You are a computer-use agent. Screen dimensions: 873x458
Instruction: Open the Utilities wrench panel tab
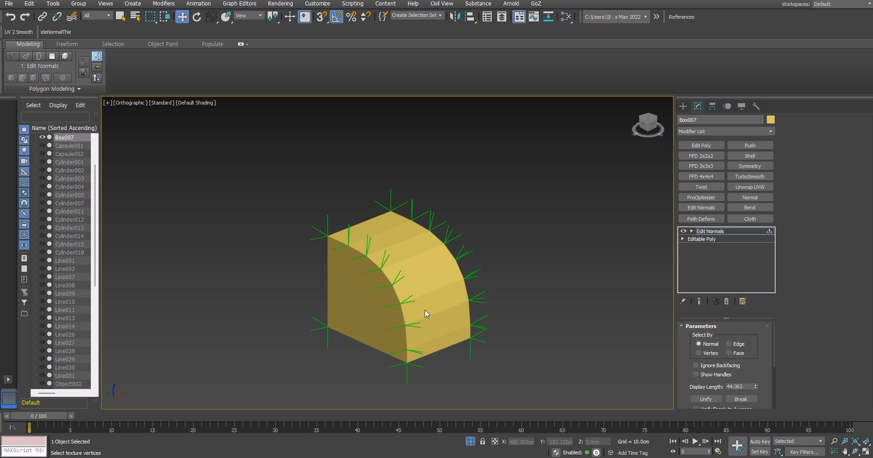(756, 106)
